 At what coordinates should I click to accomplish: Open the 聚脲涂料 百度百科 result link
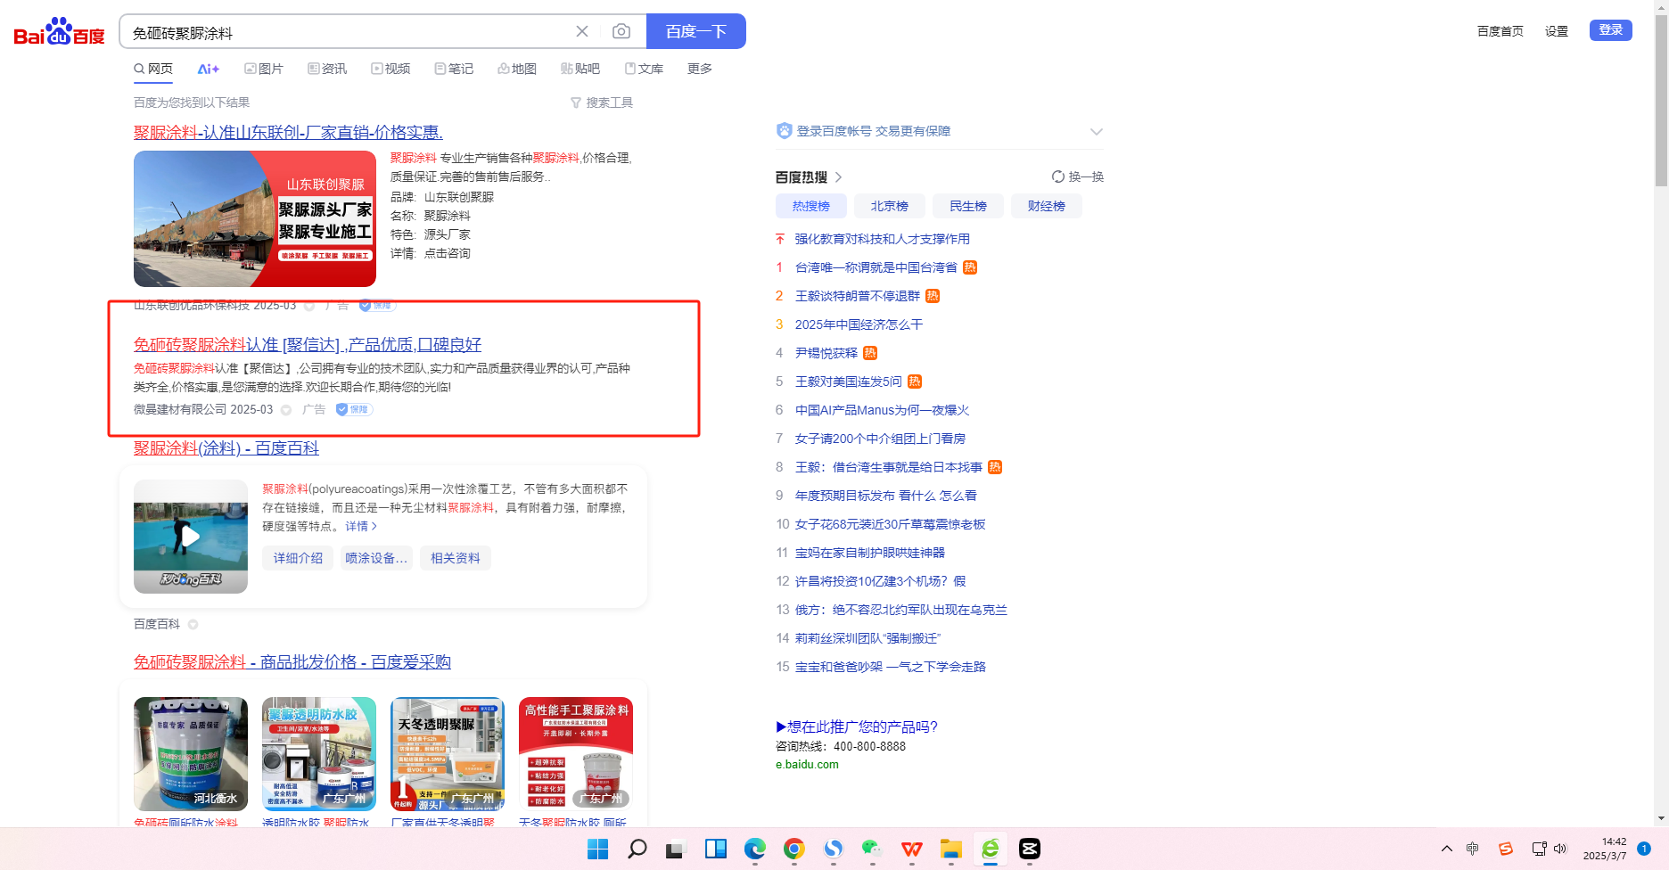pyautogui.click(x=226, y=448)
